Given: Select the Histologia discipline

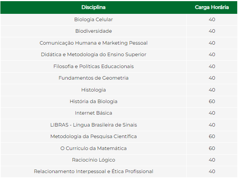Looking at the screenshot, I should [x=94, y=90].
